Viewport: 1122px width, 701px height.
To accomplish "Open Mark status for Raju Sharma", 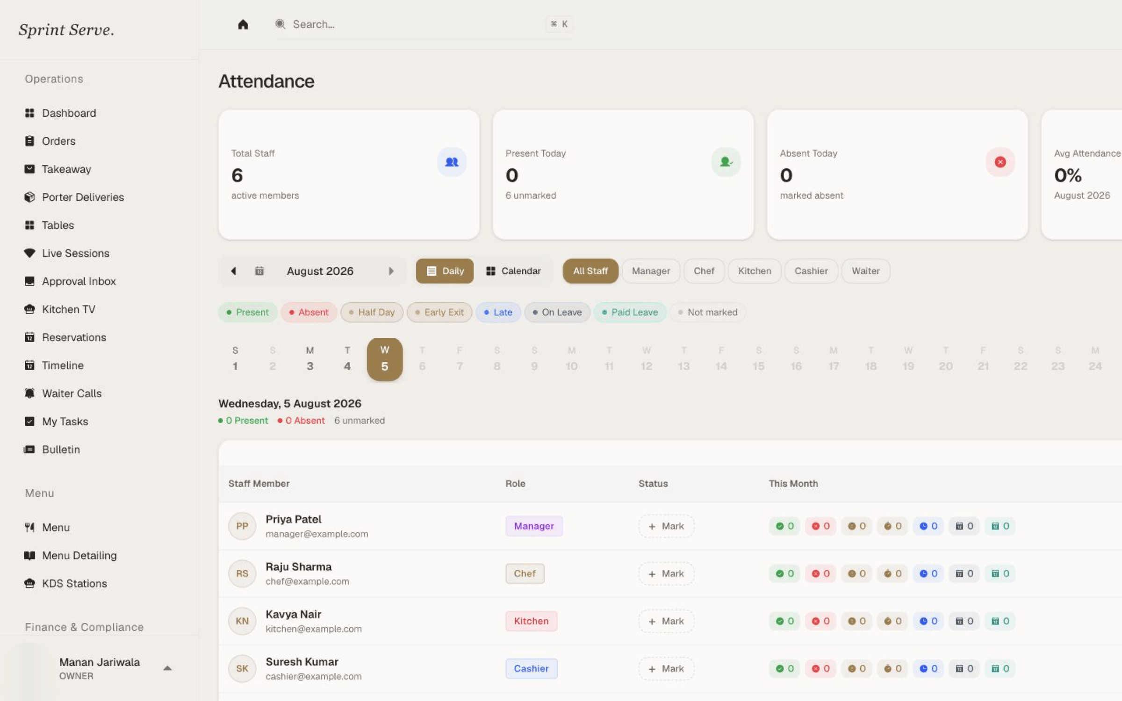I will coord(666,574).
